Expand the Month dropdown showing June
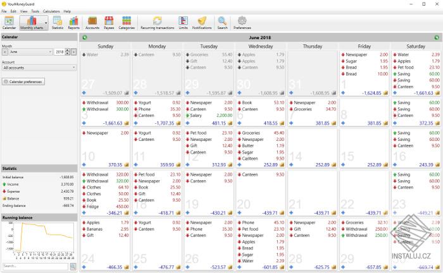This screenshot has width=443, height=273. tap(31, 52)
